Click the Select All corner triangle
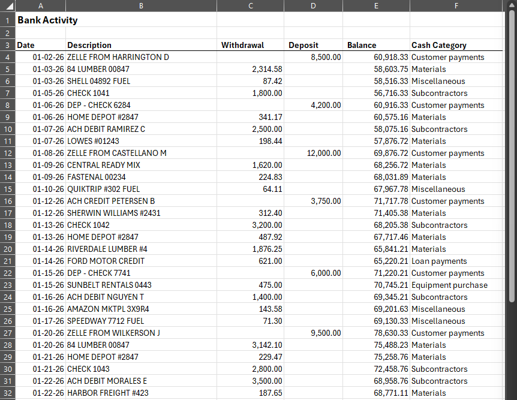The width and height of the screenshot is (517, 400). 8,5
